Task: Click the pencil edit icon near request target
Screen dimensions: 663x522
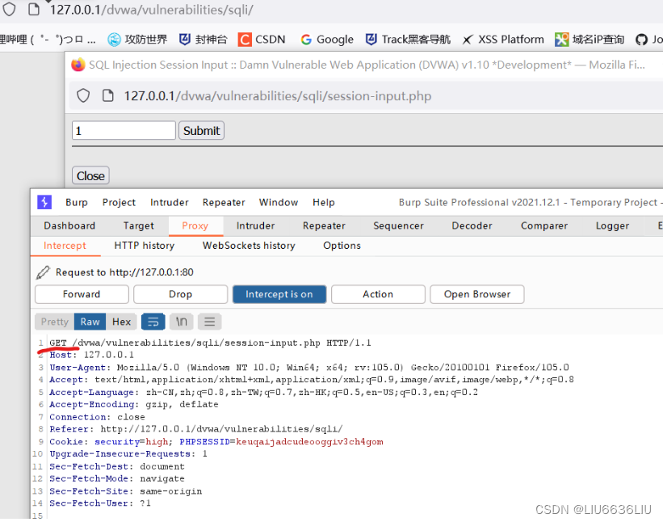Action: pos(44,272)
